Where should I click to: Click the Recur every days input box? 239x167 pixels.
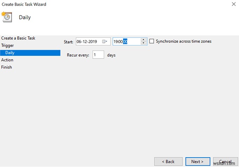click(98, 55)
